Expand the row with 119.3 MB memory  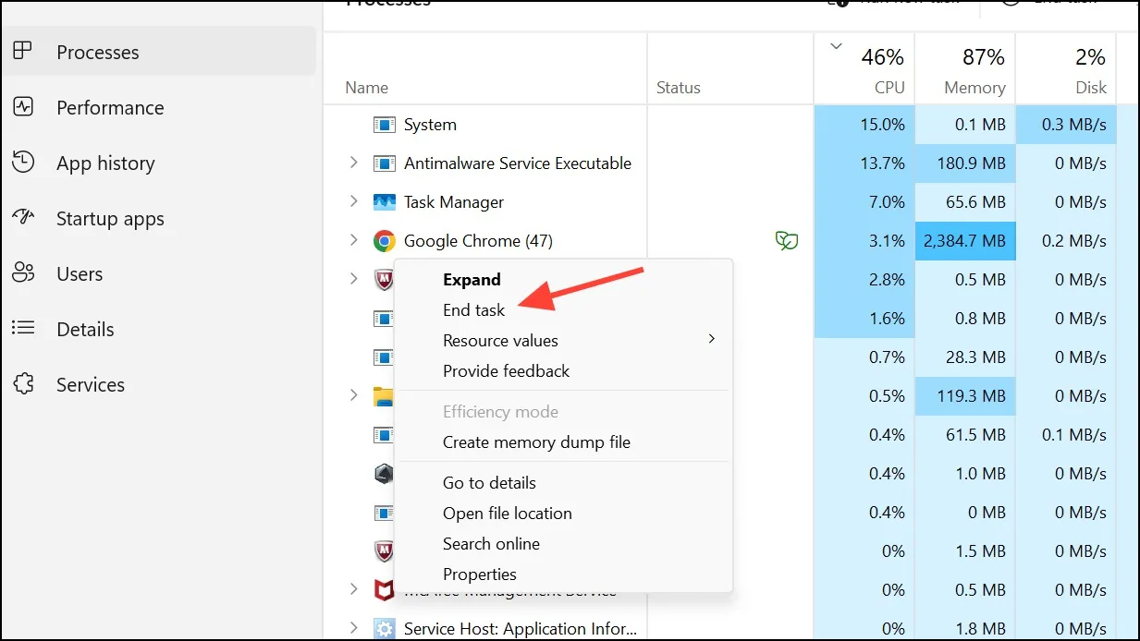[353, 396]
